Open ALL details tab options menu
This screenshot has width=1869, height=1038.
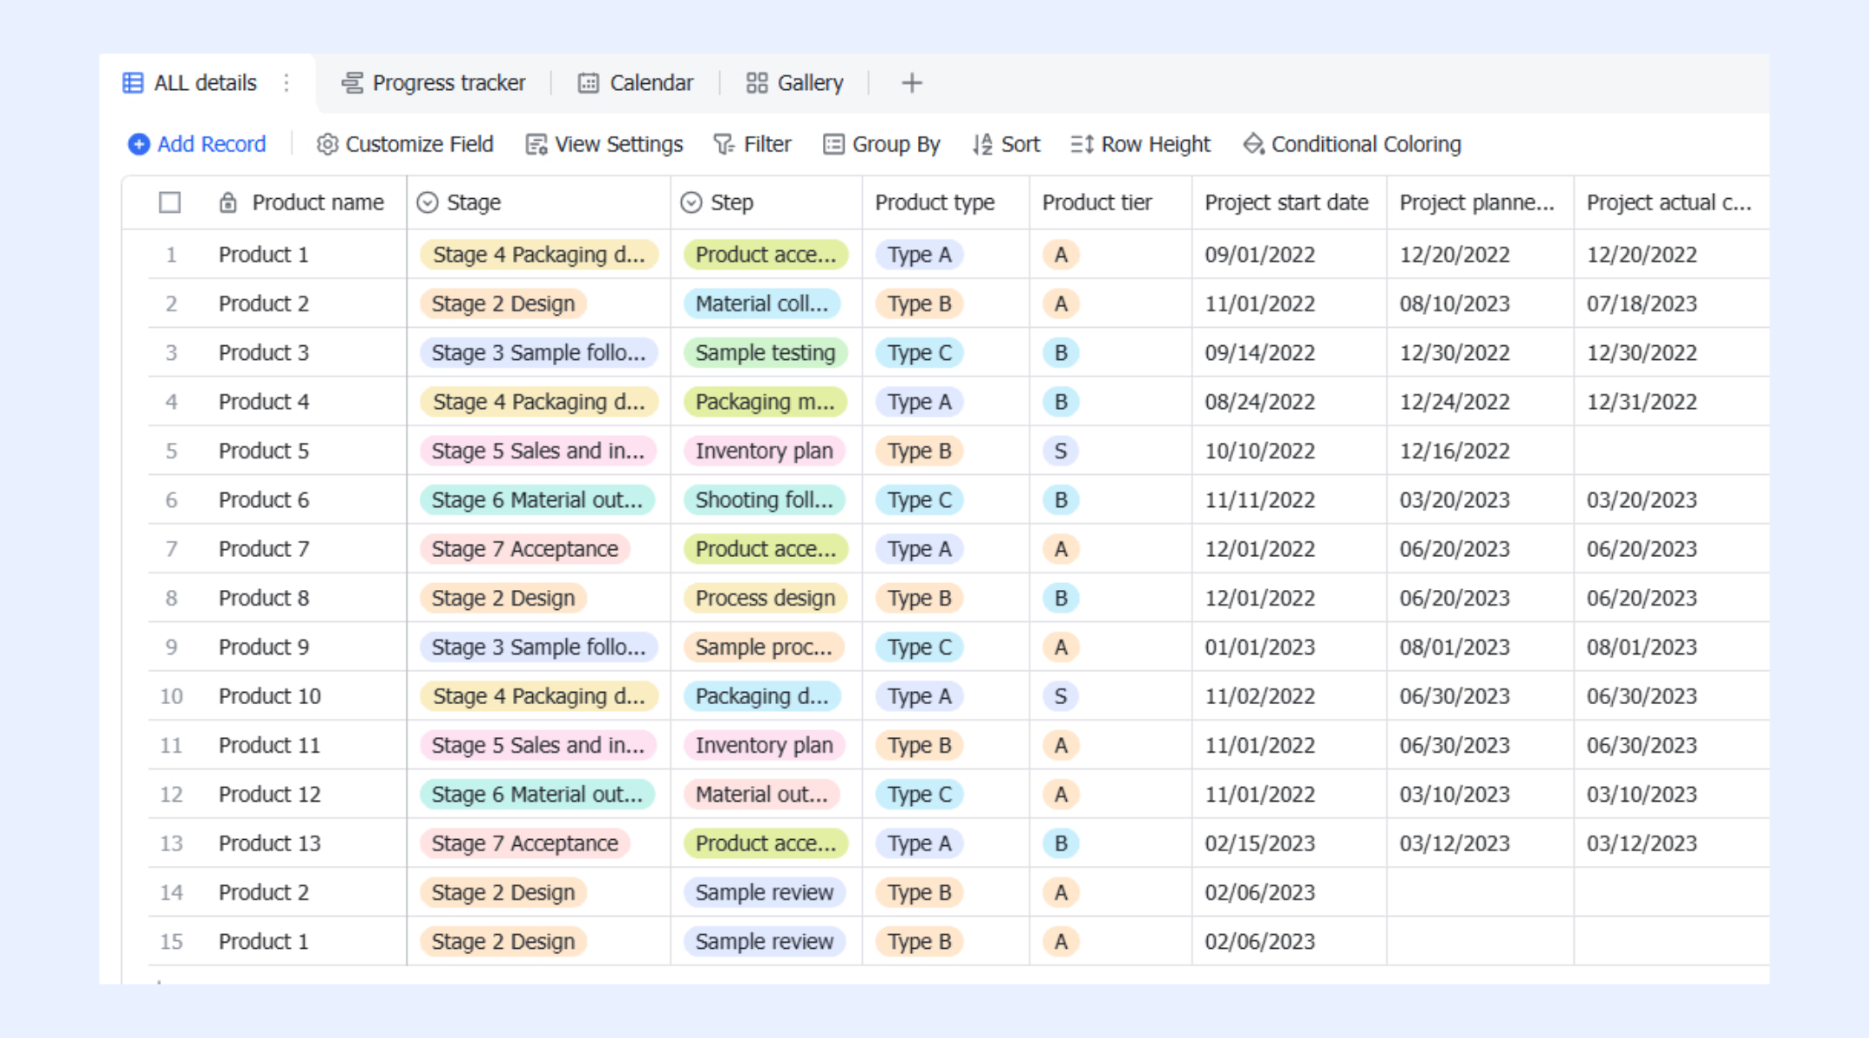click(x=286, y=83)
